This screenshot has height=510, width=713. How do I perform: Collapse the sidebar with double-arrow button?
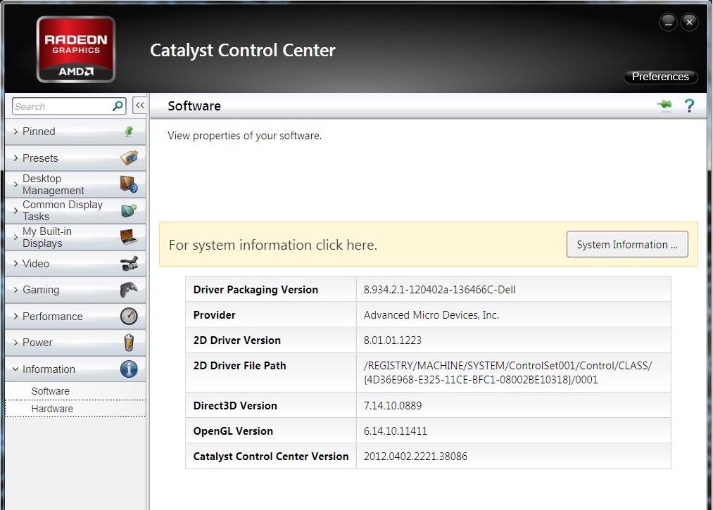pos(139,106)
